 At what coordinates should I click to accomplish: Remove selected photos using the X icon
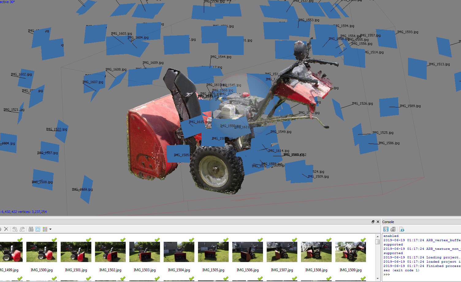click(x=6, y=229)
